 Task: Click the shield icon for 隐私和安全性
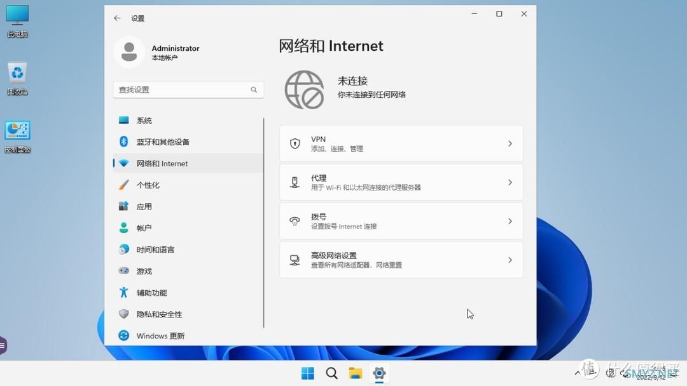coord(123,314)
